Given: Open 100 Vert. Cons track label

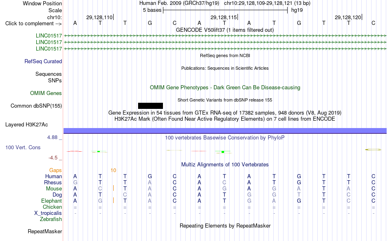Looking at the screenshot, I should (23, 148).
